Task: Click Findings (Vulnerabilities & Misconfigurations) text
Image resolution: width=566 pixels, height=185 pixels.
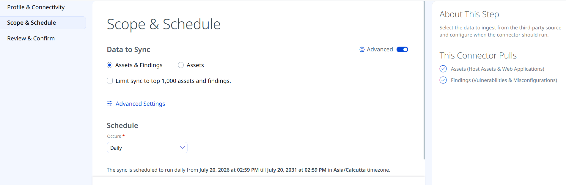Action: pos(504,80)
